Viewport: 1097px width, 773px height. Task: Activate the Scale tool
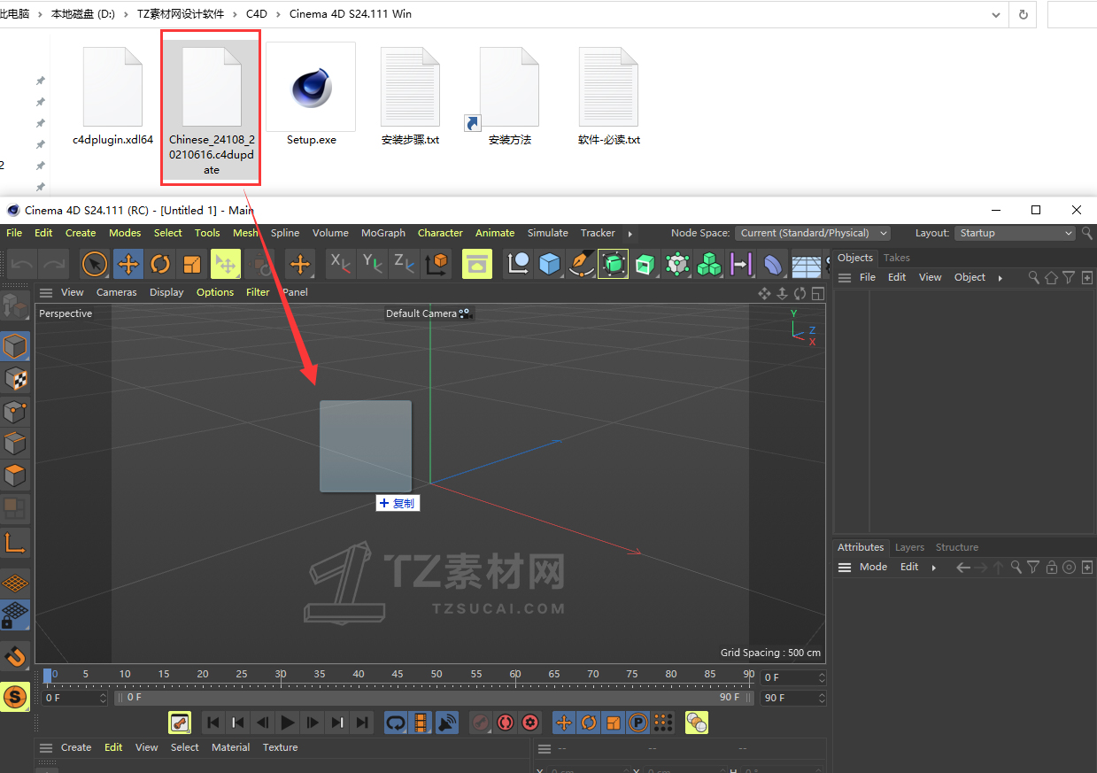click(x=192, y=264)
